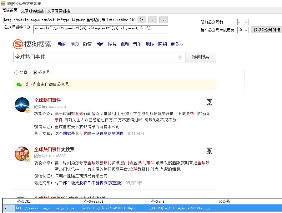
Task: Open QR code for 全球热门事件大搜罗 account
Action: pos(209,151)
